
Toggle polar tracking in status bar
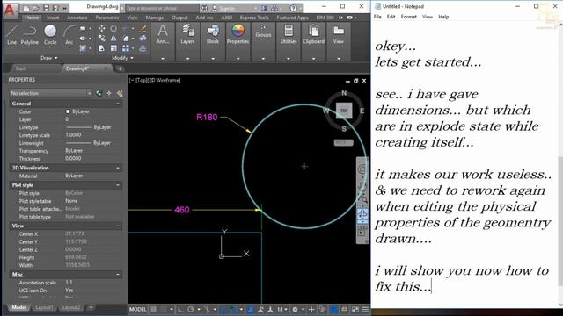point(191,309)
